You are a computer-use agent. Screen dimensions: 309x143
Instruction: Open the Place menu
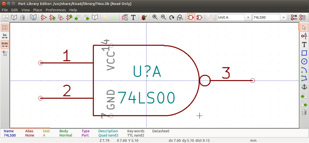[37, 10]
